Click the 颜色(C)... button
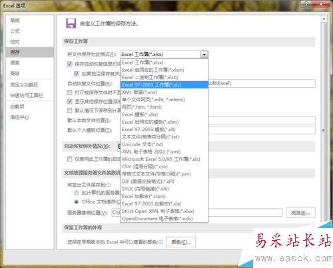Viewport: 333px width, 268px height. (181, 242)
